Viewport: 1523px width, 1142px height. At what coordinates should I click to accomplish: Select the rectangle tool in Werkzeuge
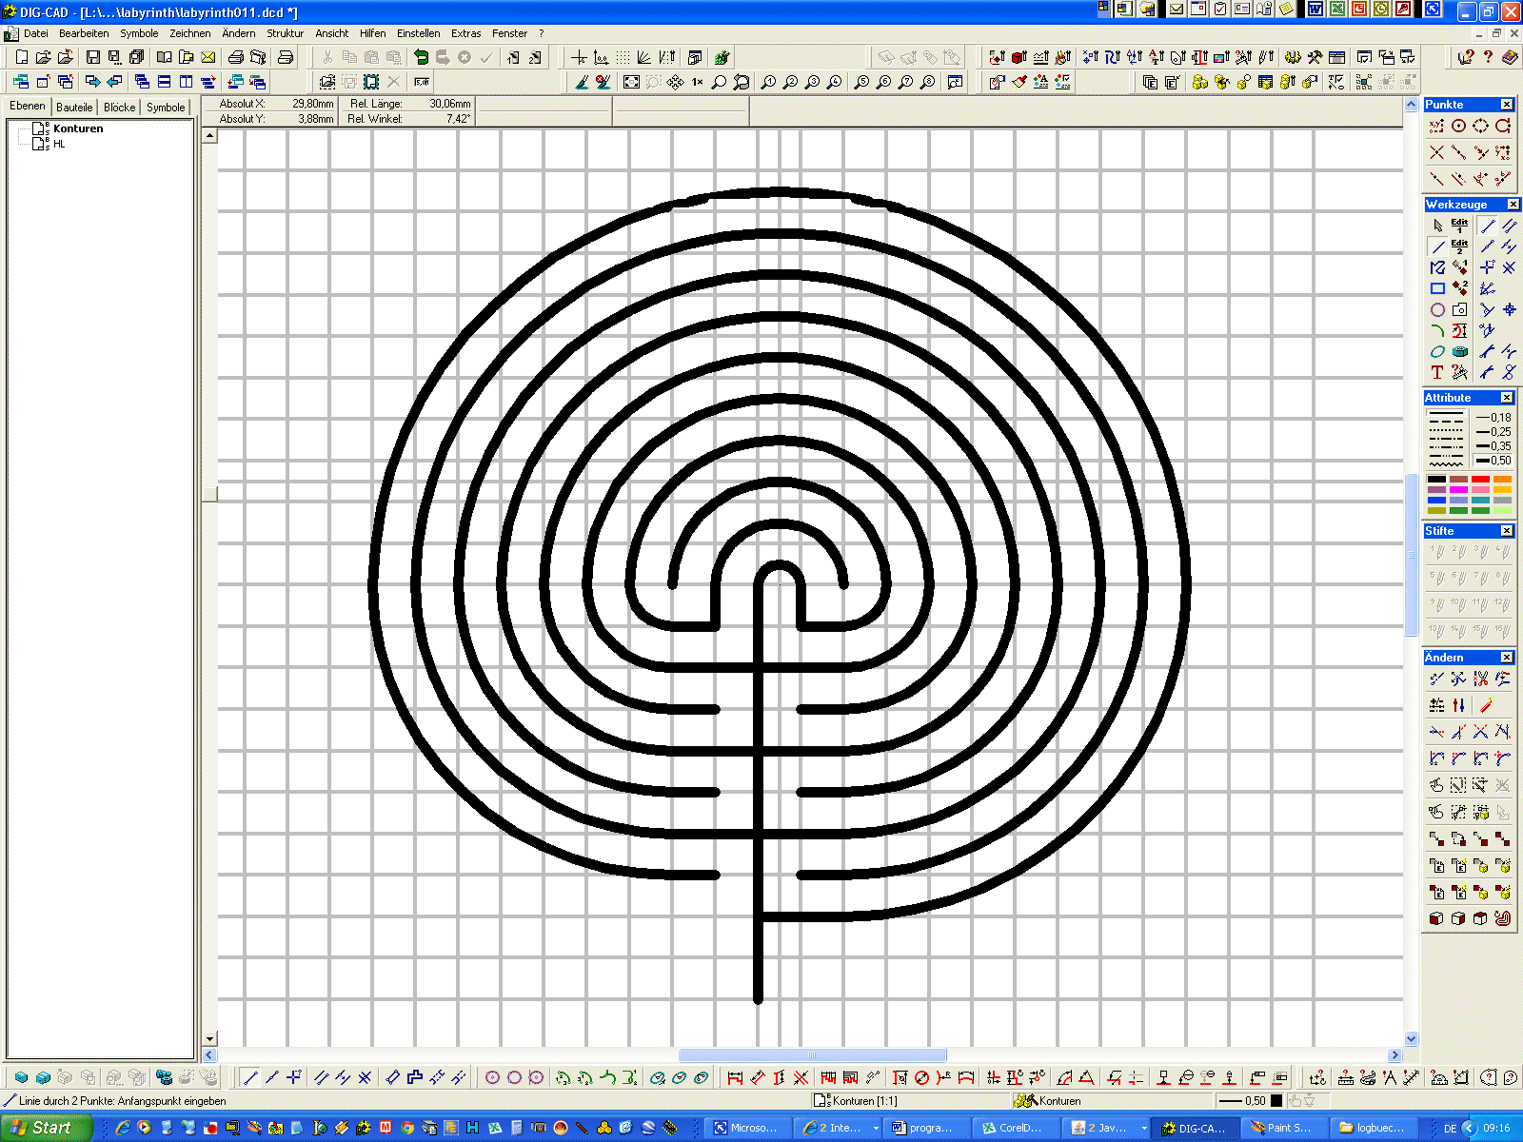[1437, 288]
